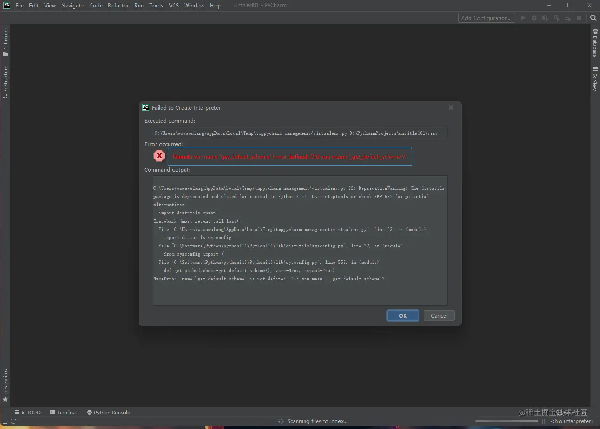Image resolution: width=600 pixels, height=429 pixels.
Task: Click the Stop square icon
Action: pyautogui.click(x=579, y=18)
